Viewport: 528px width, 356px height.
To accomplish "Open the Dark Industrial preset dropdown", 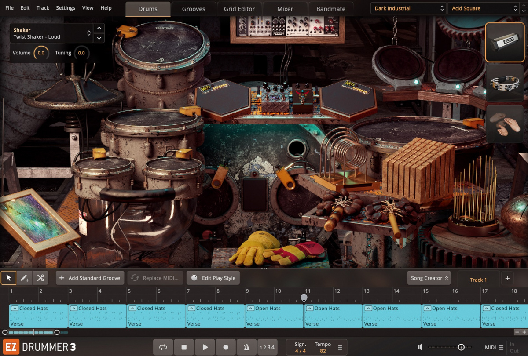I will [407, 8].
